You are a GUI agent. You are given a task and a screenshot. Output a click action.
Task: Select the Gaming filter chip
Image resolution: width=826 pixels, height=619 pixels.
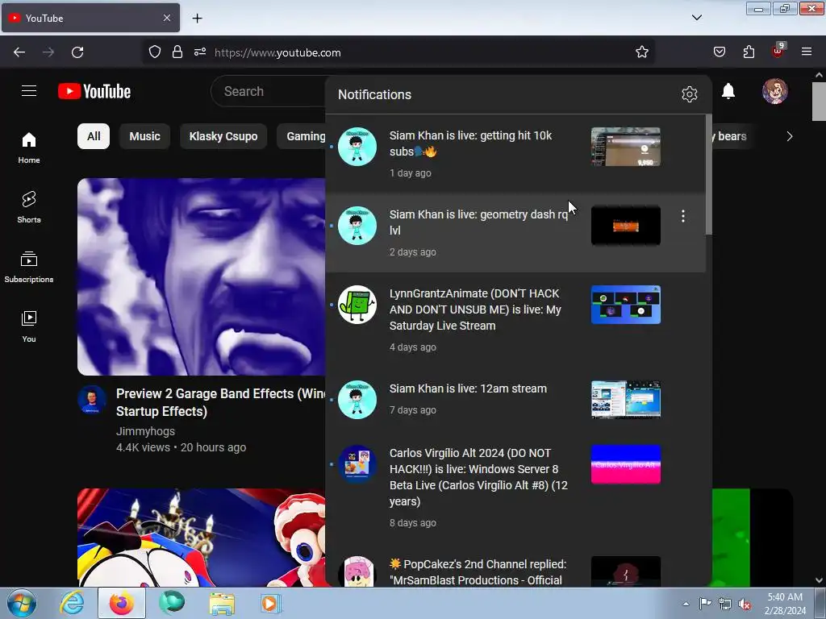coord(303,136)
